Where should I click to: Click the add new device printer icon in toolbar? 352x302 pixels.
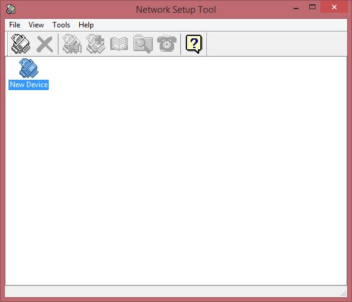tap(21, 44)
